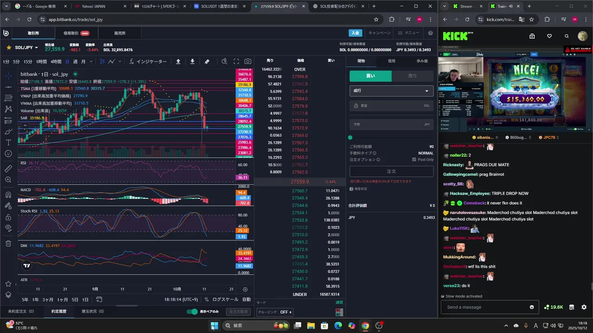Click the load chart layout upload icon
The width and height of the screenshot is (593, 333).
click(178, 62)
